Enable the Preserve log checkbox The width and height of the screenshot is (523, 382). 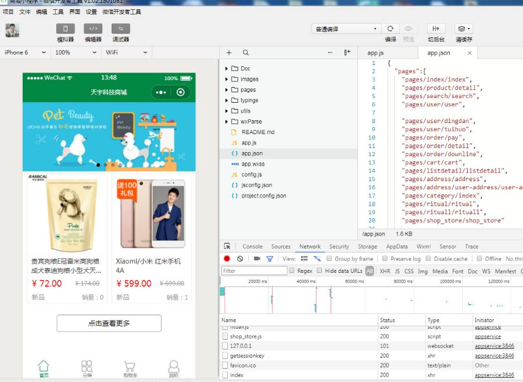385,259
